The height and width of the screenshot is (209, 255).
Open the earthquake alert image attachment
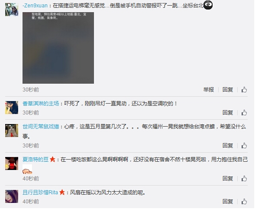58,48
